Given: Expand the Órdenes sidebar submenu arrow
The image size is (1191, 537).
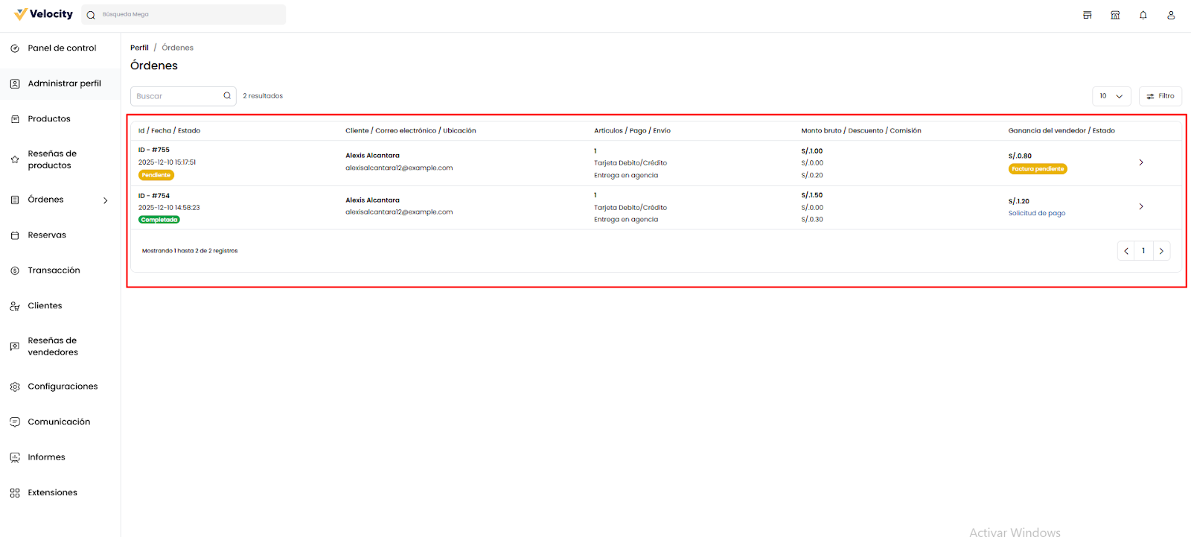Looking at the screenshot, I should click(105, 200).
